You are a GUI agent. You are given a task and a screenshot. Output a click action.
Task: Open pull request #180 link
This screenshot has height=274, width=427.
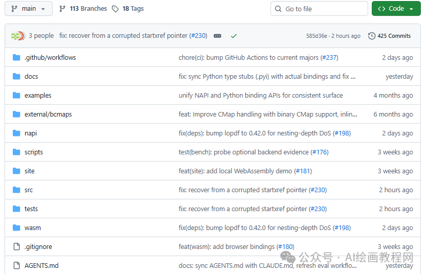[x=285, y=246]
